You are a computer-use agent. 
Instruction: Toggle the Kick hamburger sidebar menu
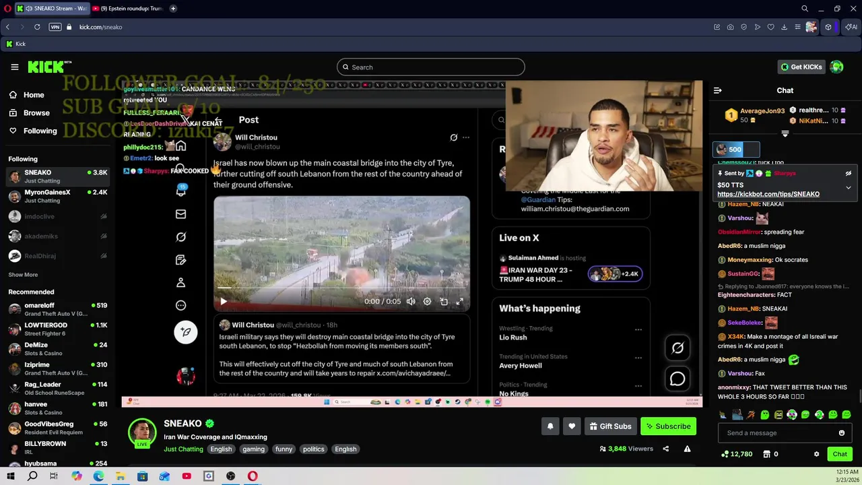(x=14, y=67)
